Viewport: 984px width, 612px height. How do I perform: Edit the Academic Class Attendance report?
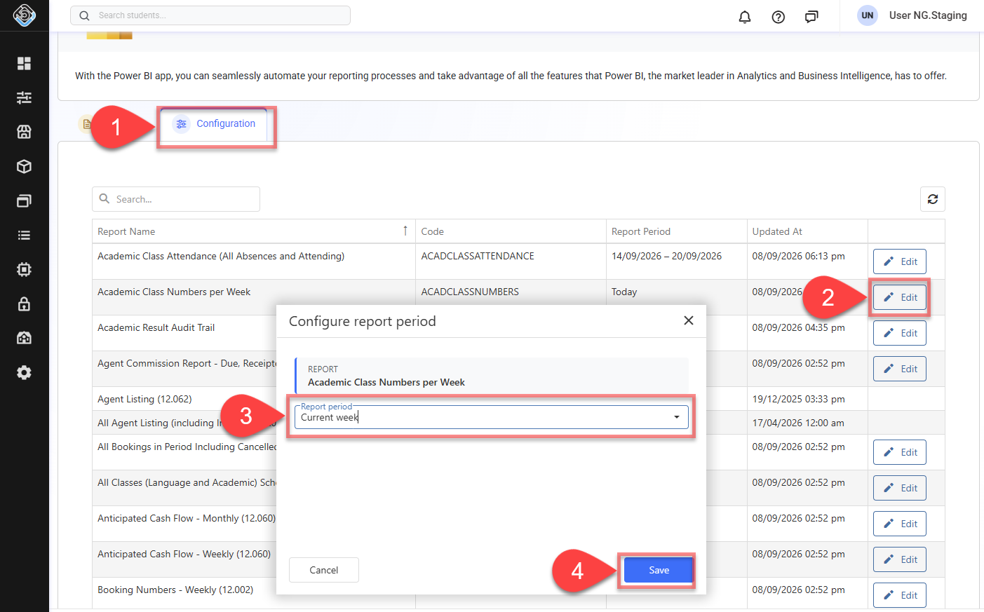point(900,261)
